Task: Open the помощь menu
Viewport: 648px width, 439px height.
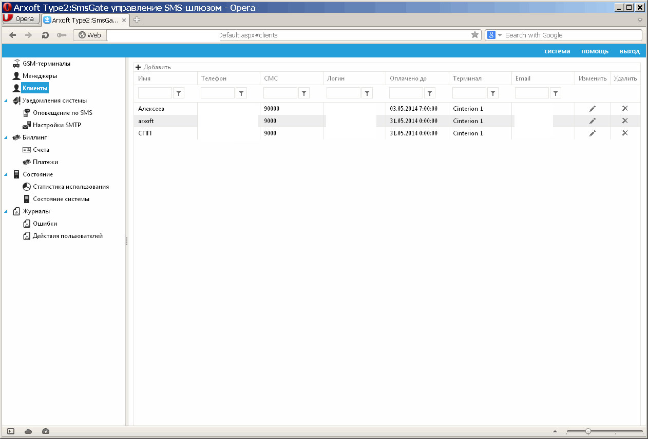Action: [595, 51]
